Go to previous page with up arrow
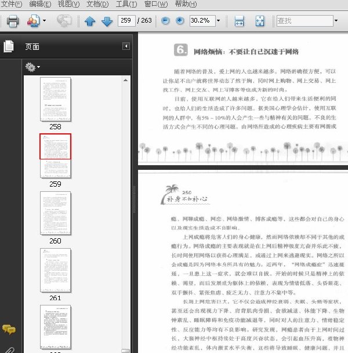This screenshot has width=348, height=353. pos(90,21)
